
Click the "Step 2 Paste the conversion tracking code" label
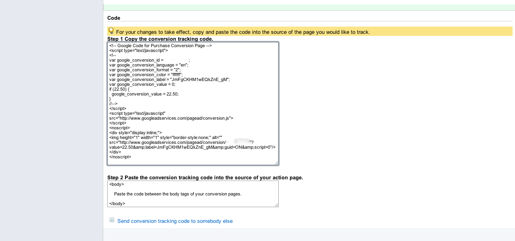[205, 177]
